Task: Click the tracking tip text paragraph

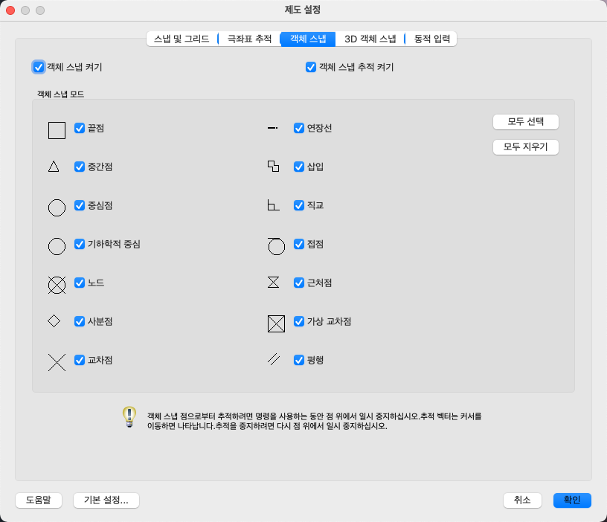Action: 315,421
